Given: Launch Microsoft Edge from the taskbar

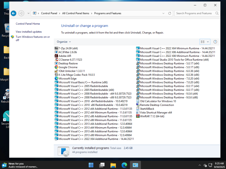Looking at the screenshot, I should point(124,165).
